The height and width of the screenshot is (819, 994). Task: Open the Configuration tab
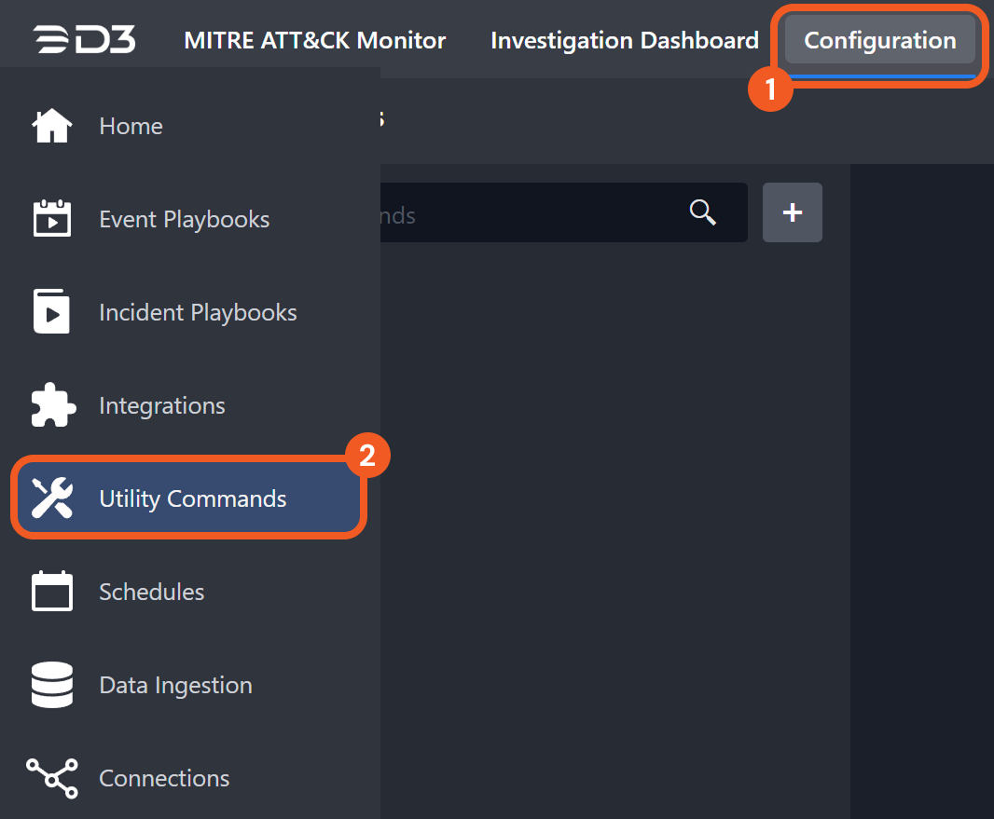point(879,41)
